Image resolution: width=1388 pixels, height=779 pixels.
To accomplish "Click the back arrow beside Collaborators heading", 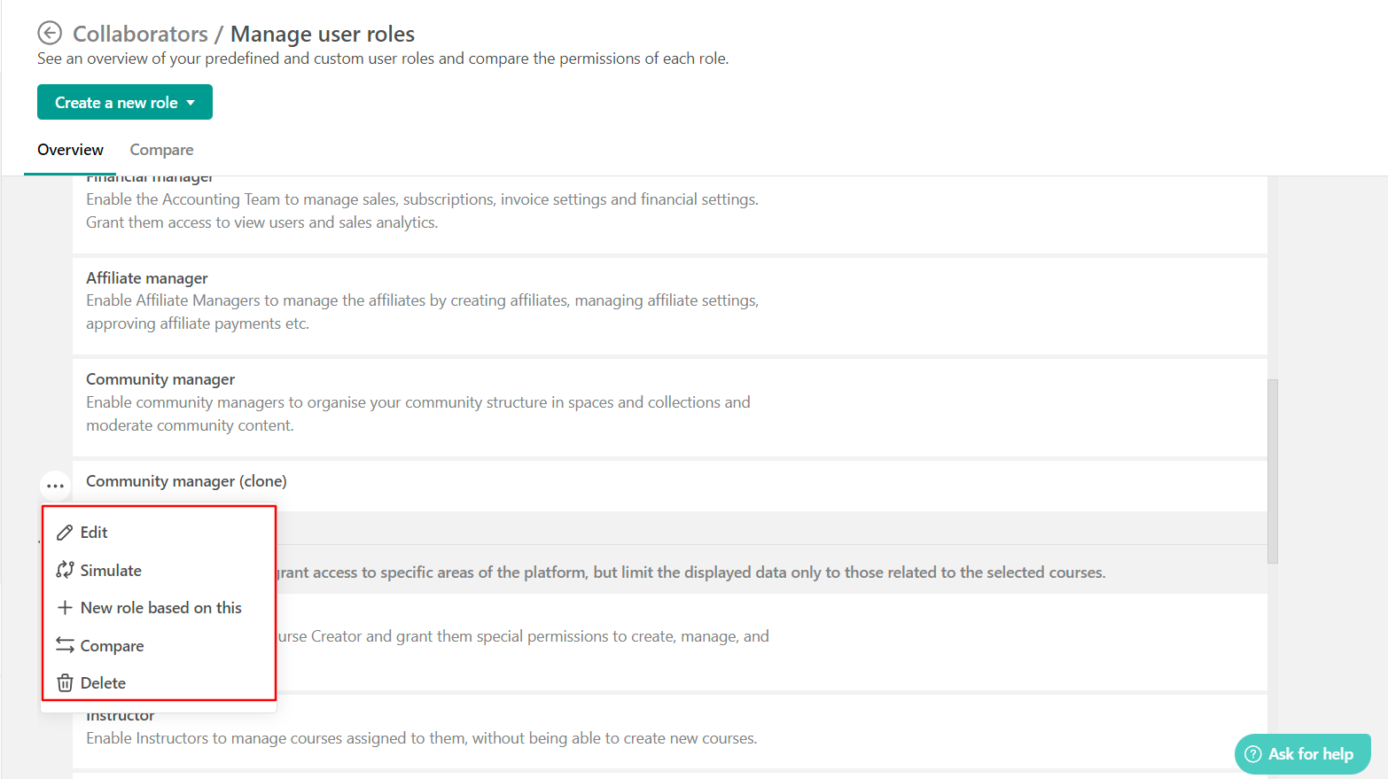I will [x=51, y=33].
